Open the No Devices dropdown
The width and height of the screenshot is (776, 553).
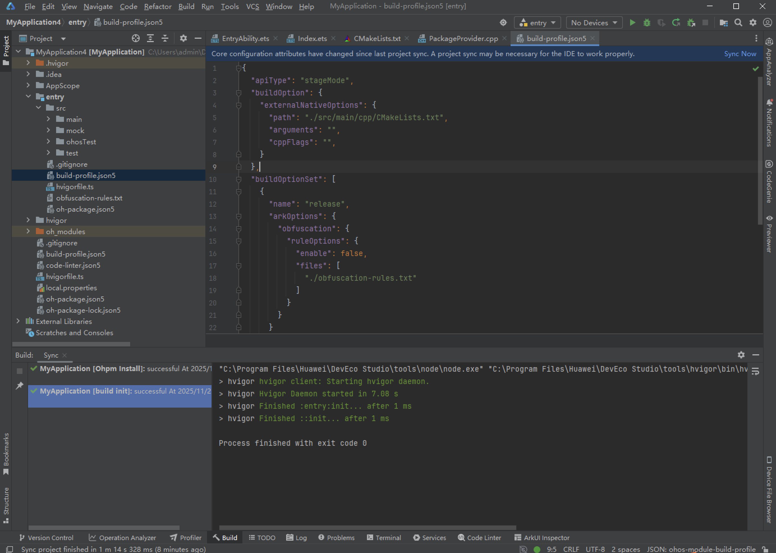tap(594, 23)
